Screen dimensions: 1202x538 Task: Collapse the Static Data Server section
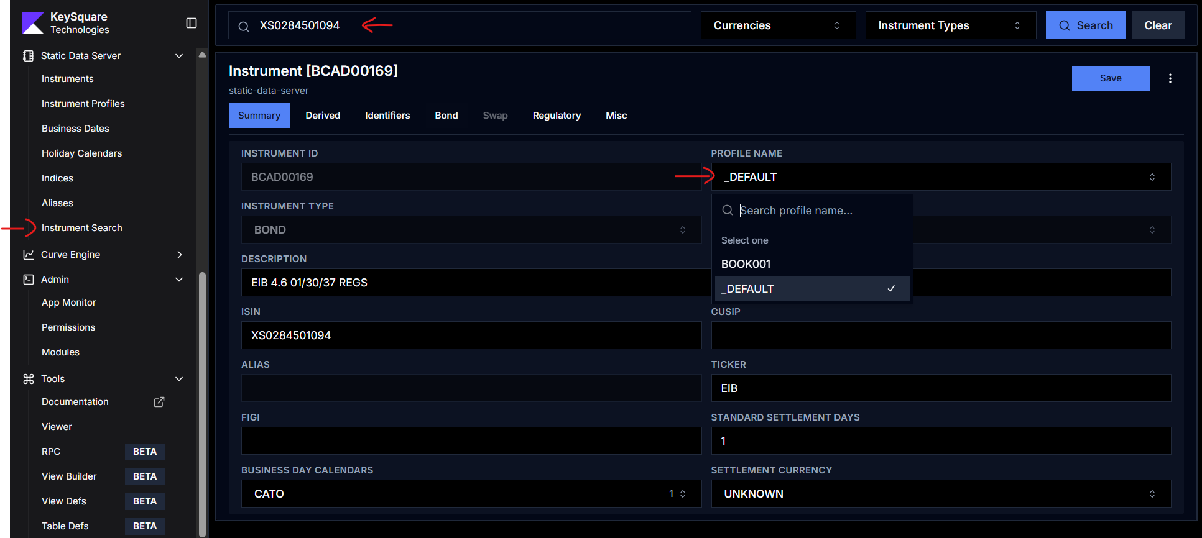click(x=179, y=56)
